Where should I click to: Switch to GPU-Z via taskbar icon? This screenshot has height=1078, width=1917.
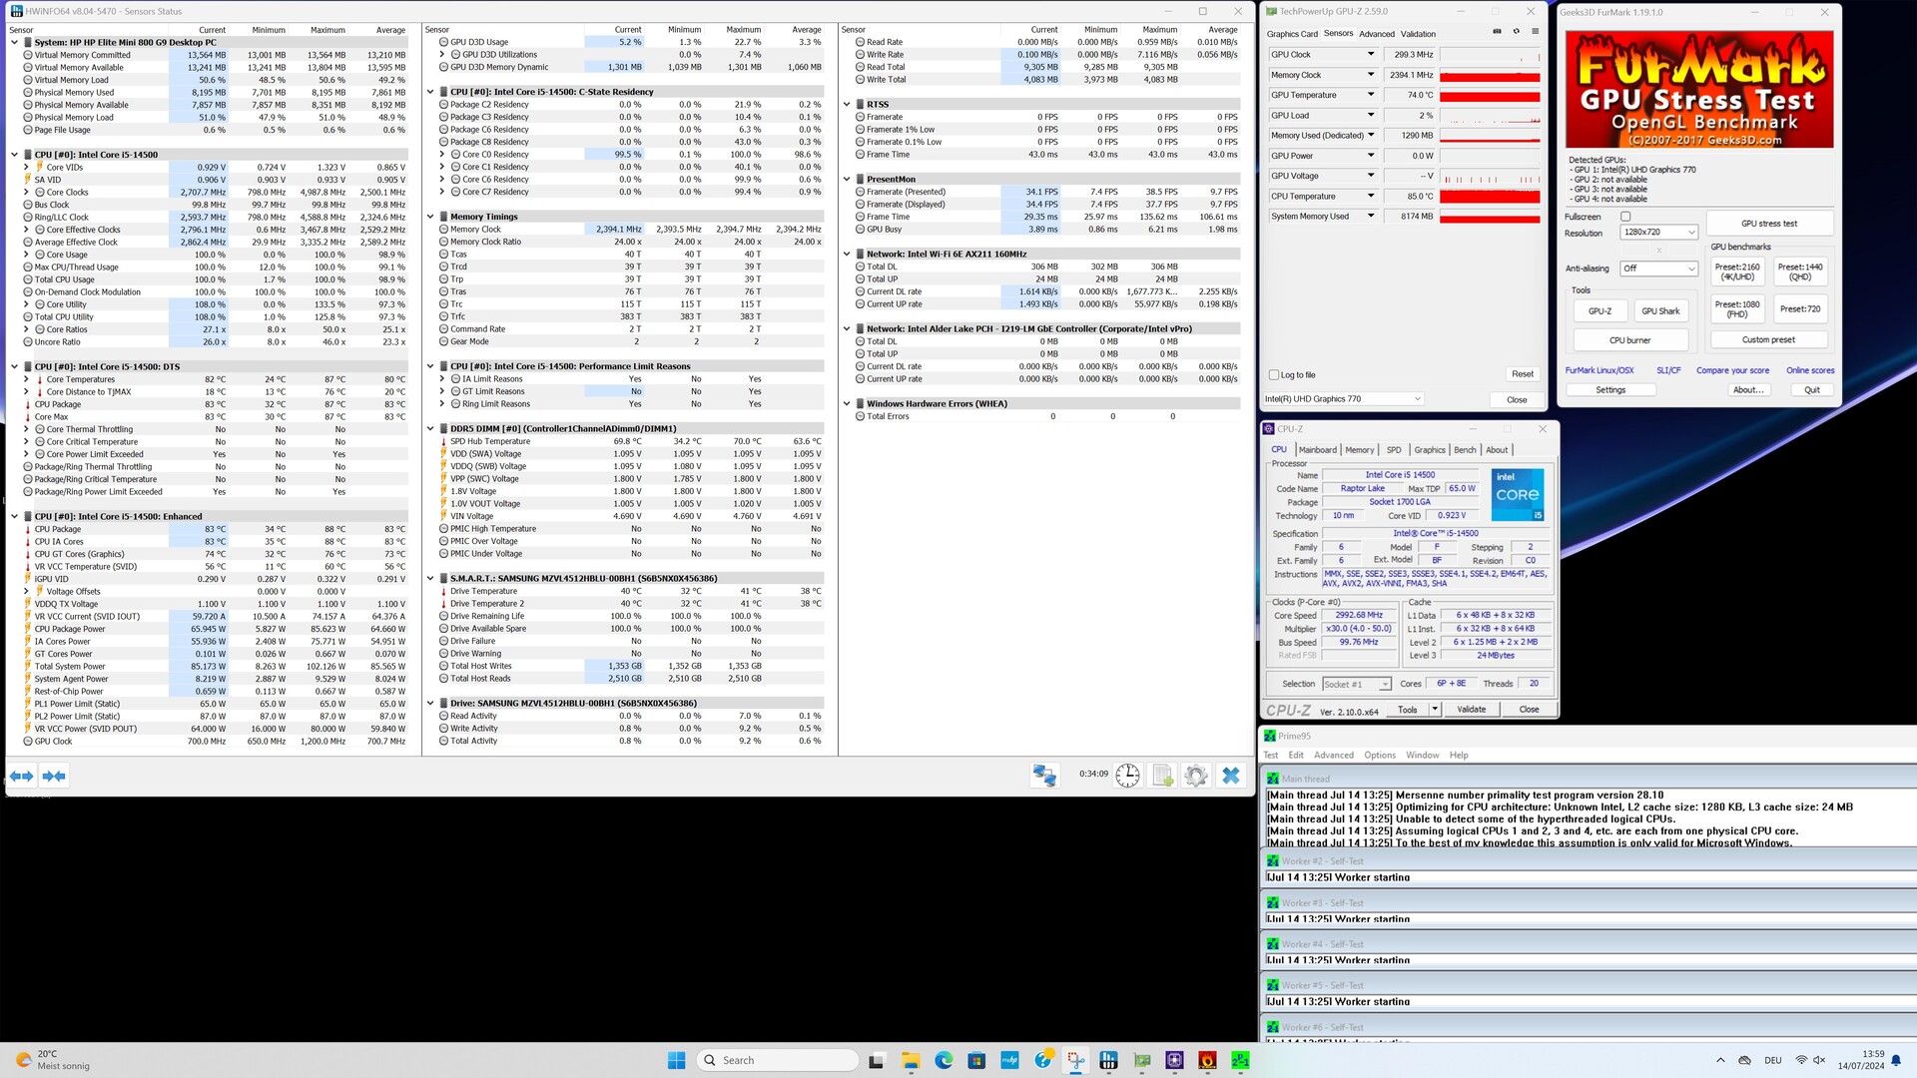pos(1141,1060)
